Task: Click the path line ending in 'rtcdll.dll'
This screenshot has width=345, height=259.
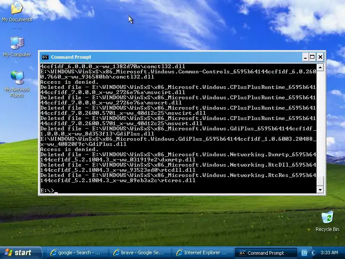Action: [118, 170]
